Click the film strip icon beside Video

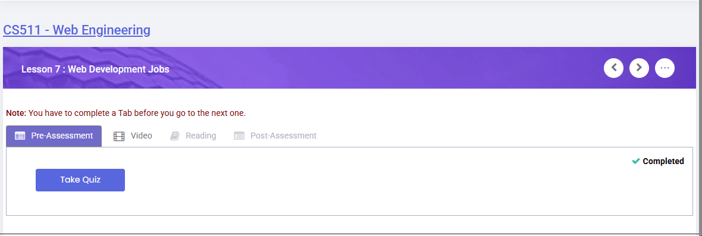[x=119, y=136]
